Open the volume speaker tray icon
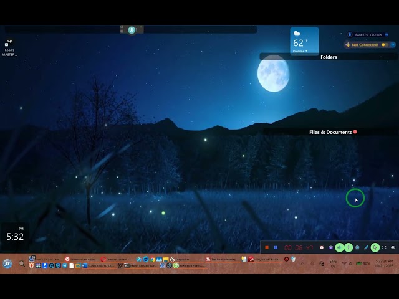This screenshot has height=299, width=399. pos(350,263)
